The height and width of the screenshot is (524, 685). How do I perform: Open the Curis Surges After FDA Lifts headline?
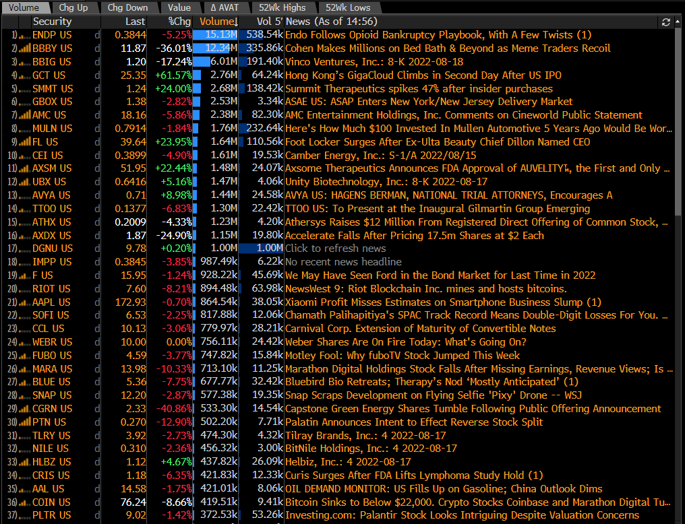(414, 476)
